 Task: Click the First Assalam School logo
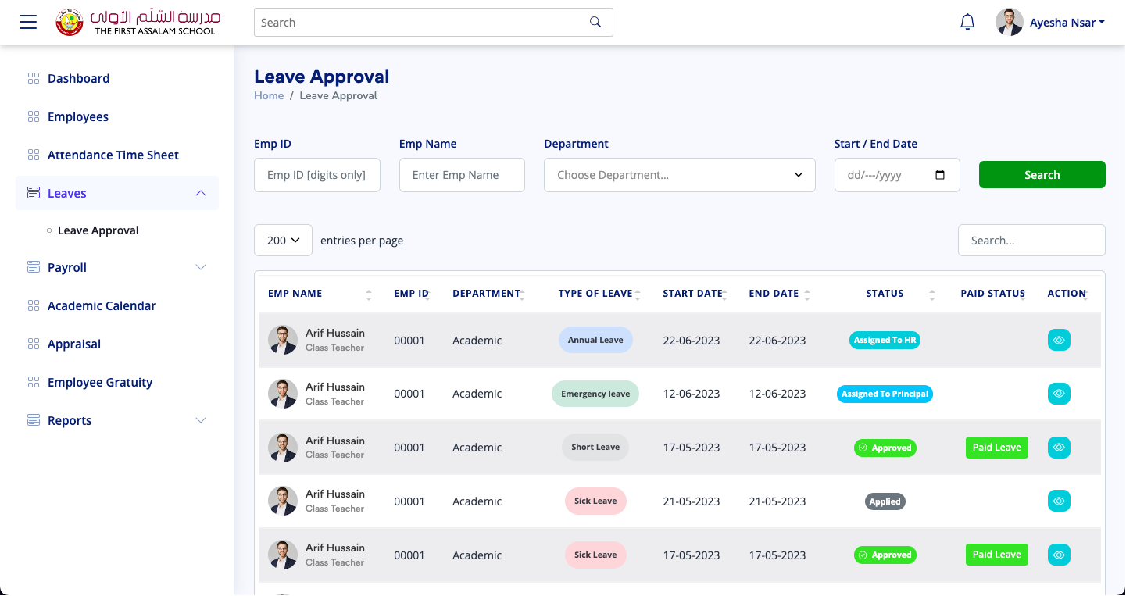69,22
